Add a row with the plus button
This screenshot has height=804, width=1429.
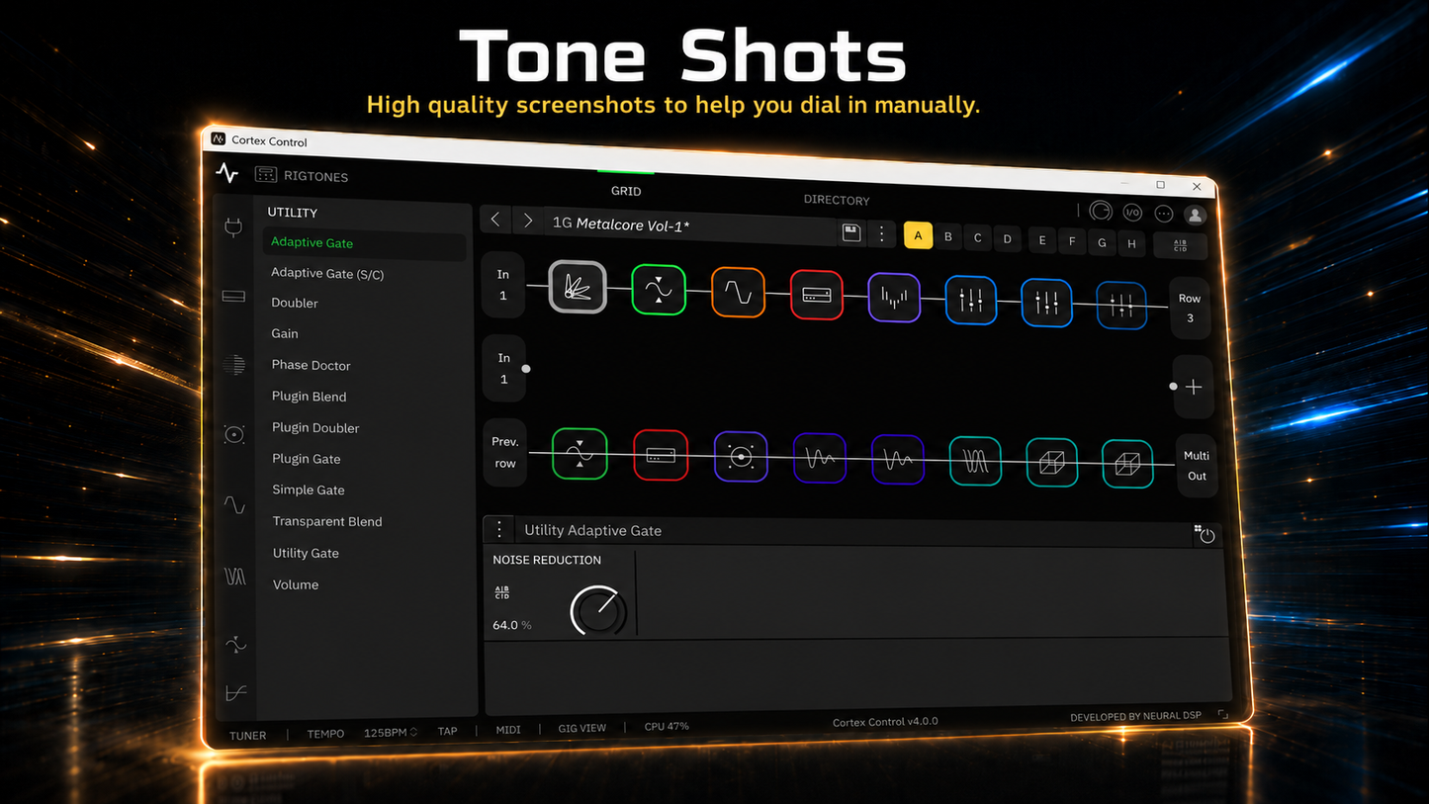coord(1194,387)
